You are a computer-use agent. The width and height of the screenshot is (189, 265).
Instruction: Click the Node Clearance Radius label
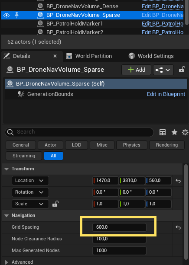click(37, 239)
